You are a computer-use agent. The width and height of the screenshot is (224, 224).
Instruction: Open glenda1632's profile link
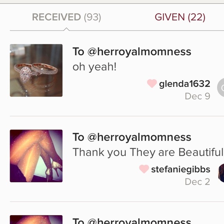click(185, 84)
